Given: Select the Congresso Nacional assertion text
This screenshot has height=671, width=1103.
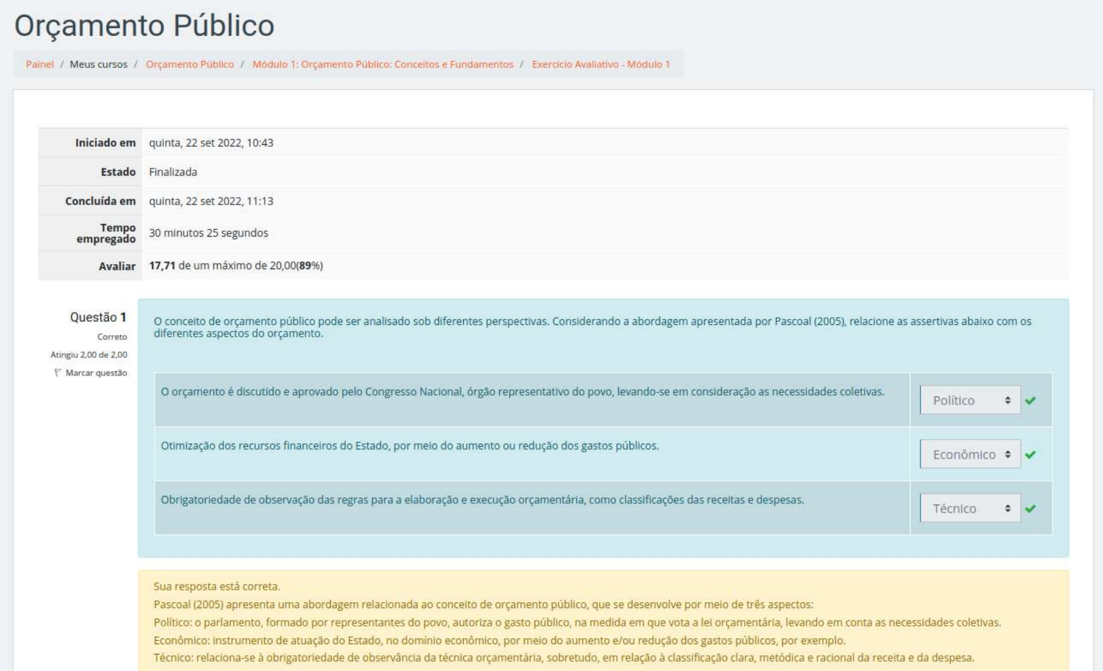Looking at the screenshot, I should coord(522,392).
